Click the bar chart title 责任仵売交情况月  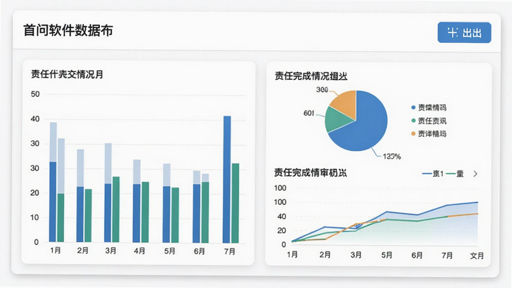[67, 74]
